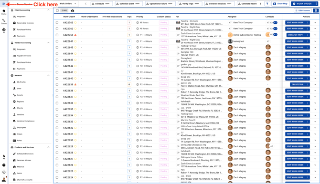Click Pending status badge for 6422643
Viewport: 320px width, 184px height.
164,60
